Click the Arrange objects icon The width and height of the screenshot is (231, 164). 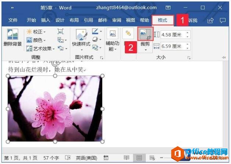(128, 33)
